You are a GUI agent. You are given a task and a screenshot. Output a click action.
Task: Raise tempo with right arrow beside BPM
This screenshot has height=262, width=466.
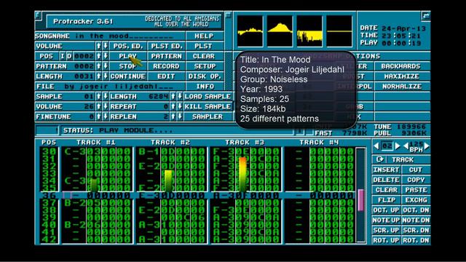click(427, 146)
